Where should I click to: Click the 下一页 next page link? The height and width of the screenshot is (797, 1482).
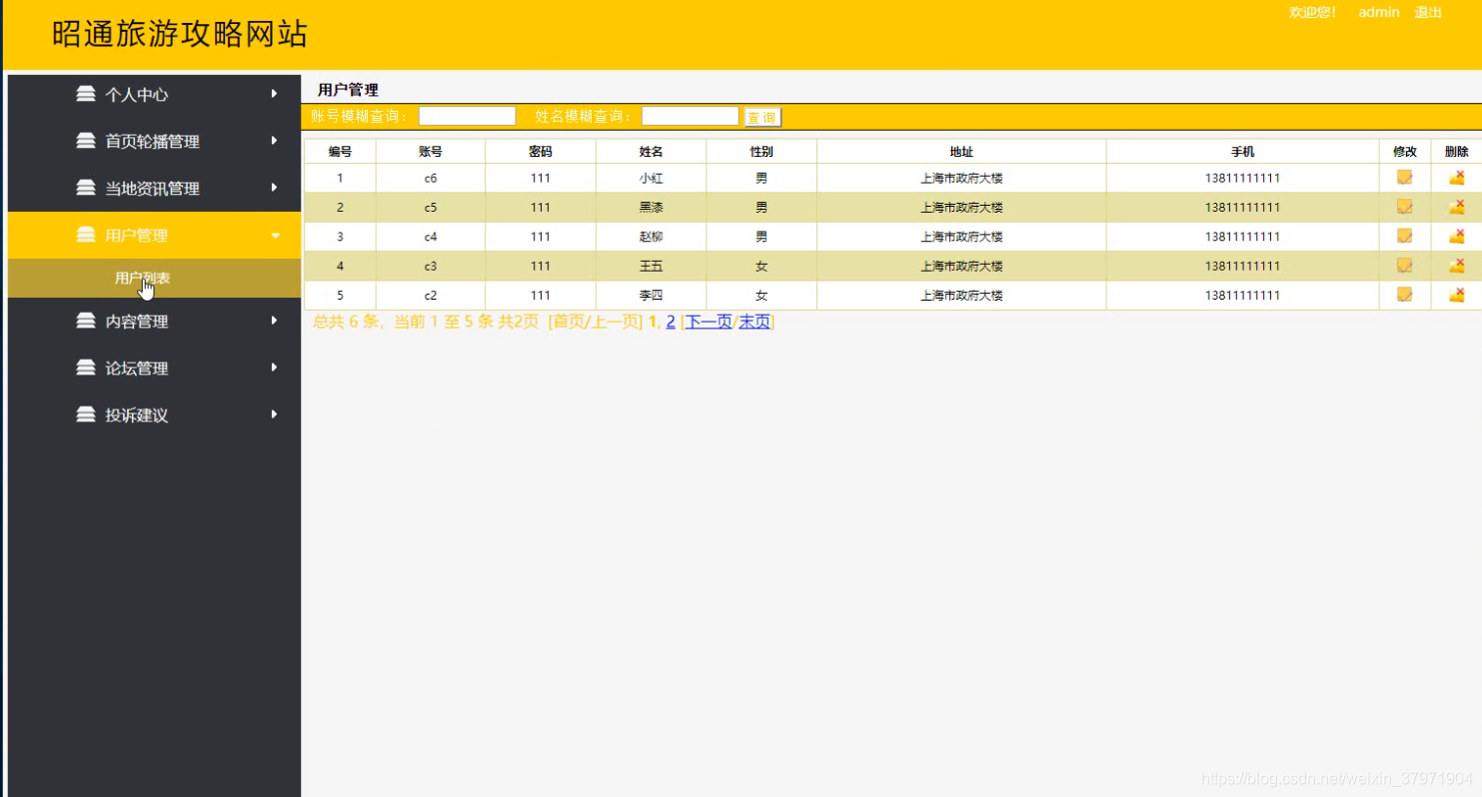[709, 322]
